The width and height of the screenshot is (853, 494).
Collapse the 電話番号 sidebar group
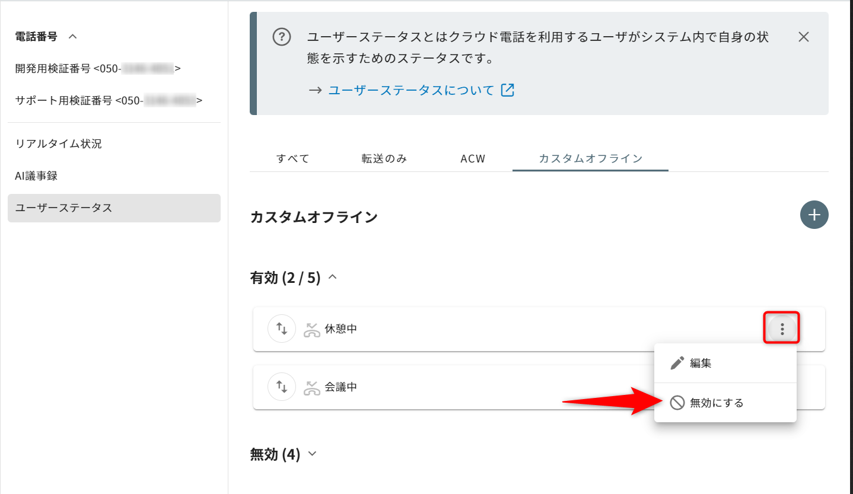[x=73, y=36]
